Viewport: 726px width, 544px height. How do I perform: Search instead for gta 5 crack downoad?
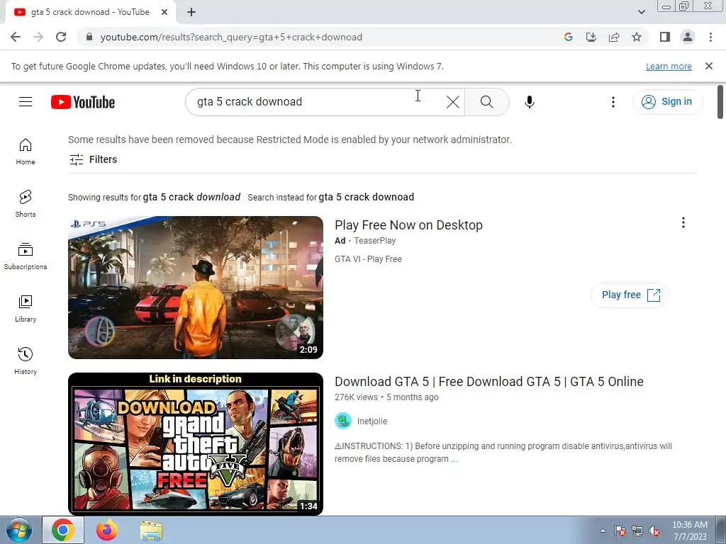(367, 197)
